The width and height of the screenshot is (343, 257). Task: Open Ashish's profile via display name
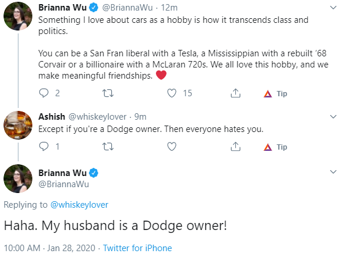coord(52,117)
